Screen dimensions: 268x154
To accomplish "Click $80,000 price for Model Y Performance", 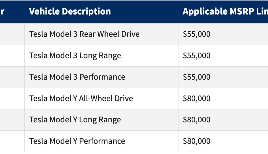I will (x=196, y=141).
